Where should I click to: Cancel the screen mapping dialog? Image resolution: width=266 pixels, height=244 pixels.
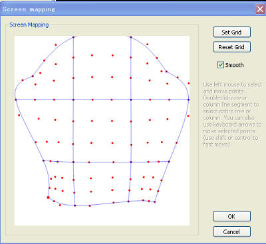[232, 231]
